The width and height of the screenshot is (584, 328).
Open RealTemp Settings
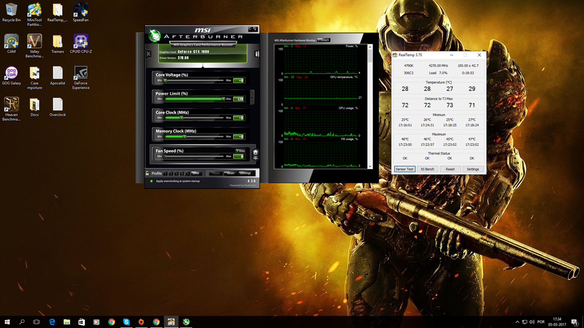tap(473, 169)
